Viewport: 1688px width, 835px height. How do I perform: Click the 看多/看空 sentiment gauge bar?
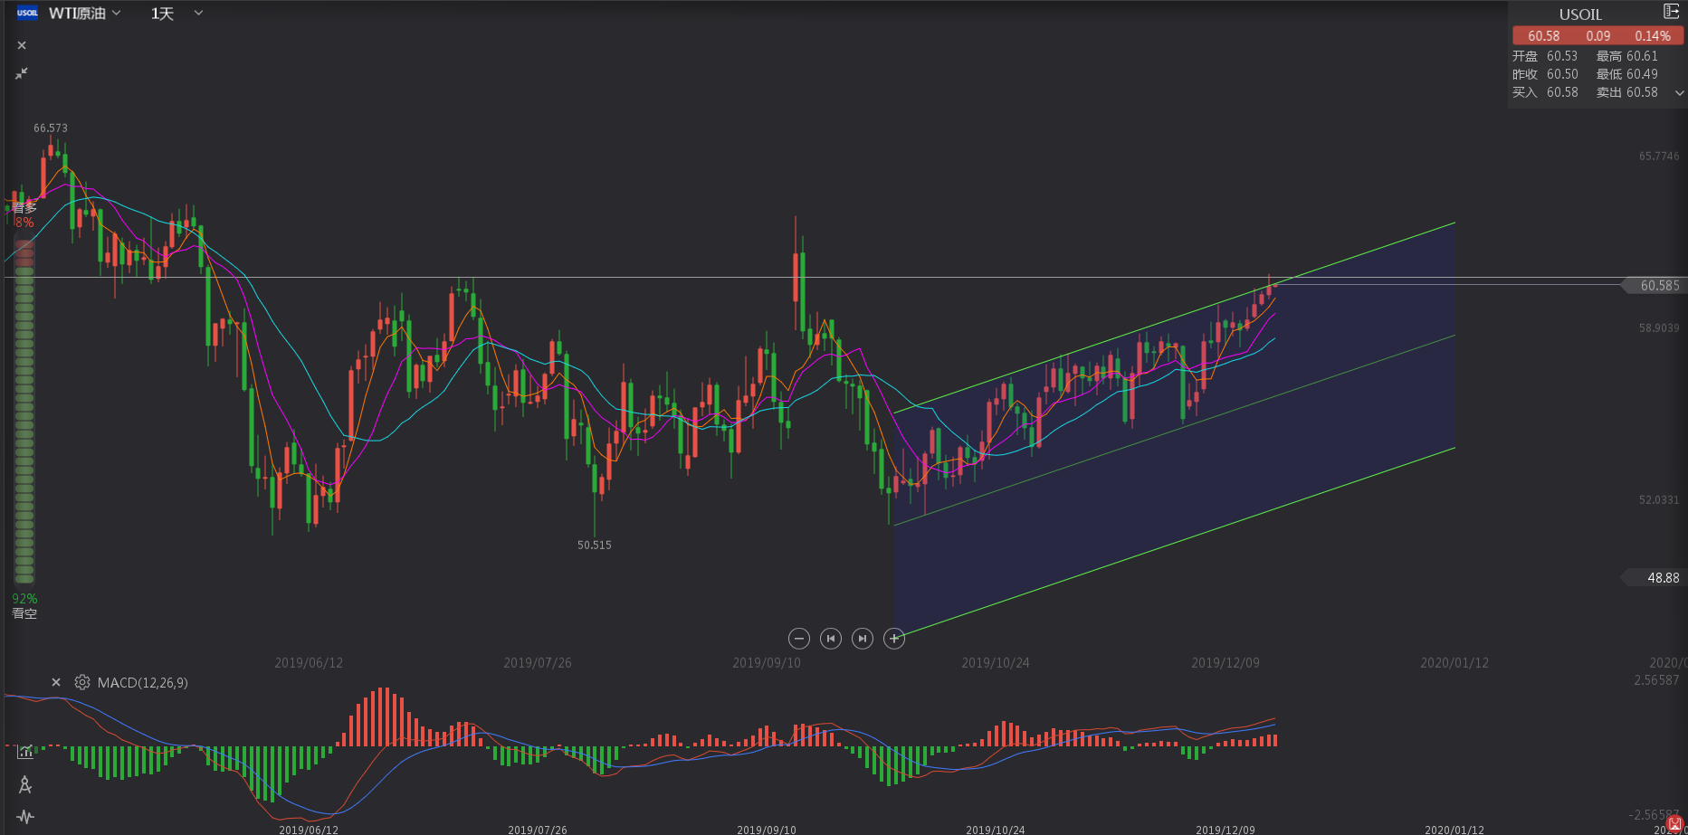click(24, 412)
